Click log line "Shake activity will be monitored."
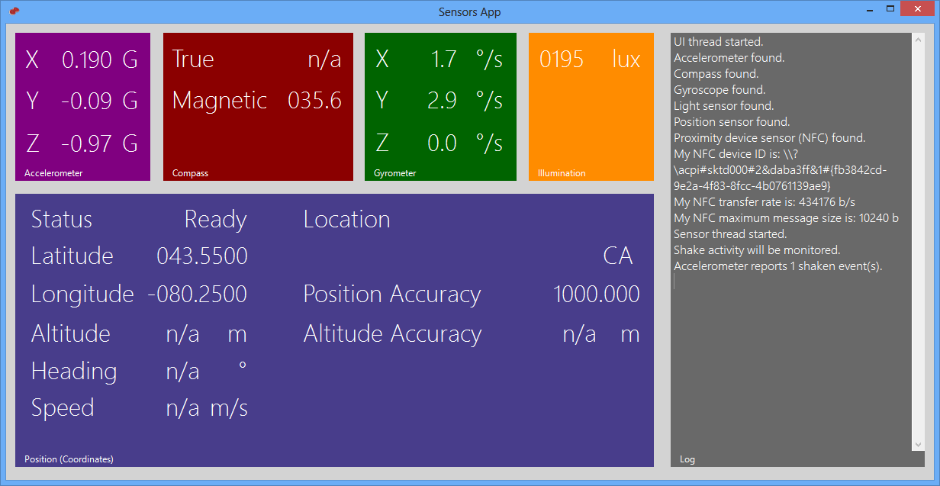 click(757, 250)
